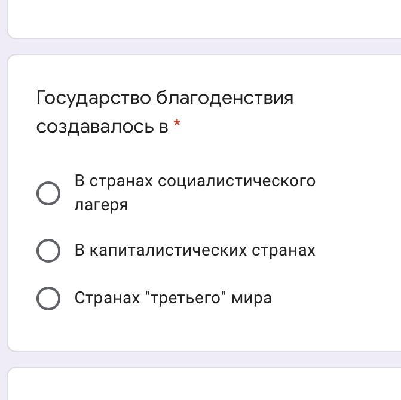This screenshot has height=400, width=401.
Task: Click the label text "В странах социалистического"
Action: 195,181
